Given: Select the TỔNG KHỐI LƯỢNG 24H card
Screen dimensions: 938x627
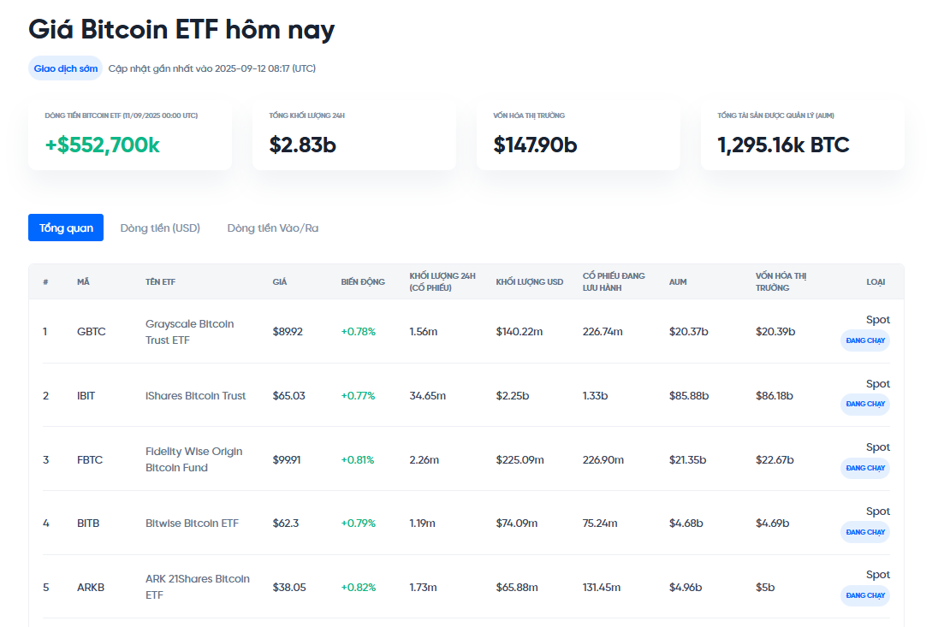Looking at the screenshot, I should pyautogui.click(x=354, y=134).
